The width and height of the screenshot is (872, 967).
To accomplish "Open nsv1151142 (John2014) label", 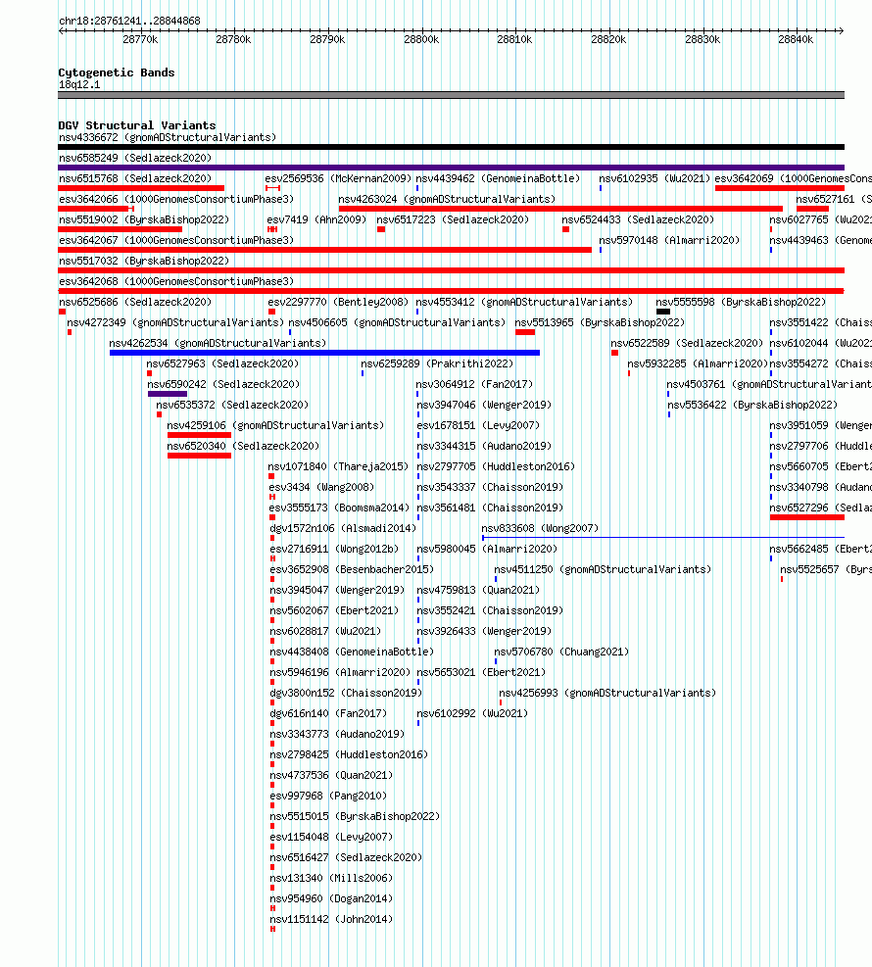I will pos(331,920).
